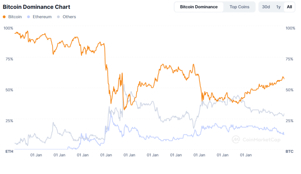Image resolution: width=301 pixels, height=174 pixels.
Task: Switch to the Top Coins tab
Action: tap(239, 7)
